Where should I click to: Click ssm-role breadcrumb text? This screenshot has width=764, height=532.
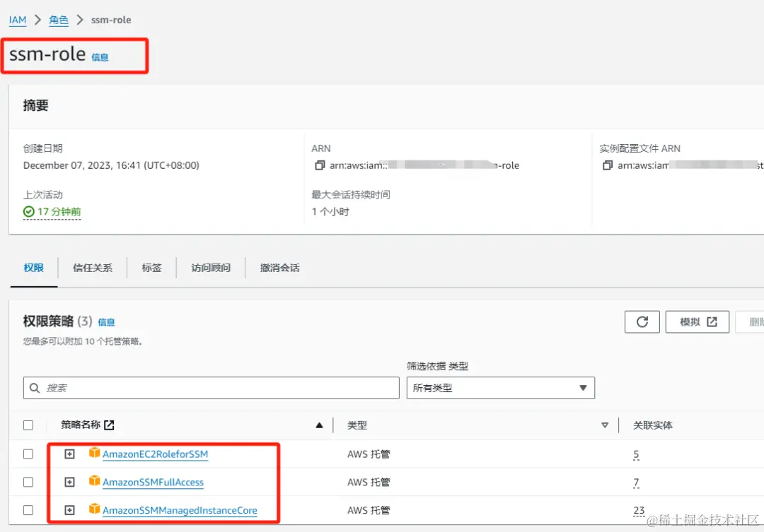click(x=111, y=20)
